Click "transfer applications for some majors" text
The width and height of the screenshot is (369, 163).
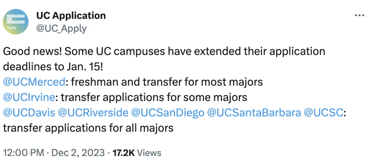[x=154, y=97]
